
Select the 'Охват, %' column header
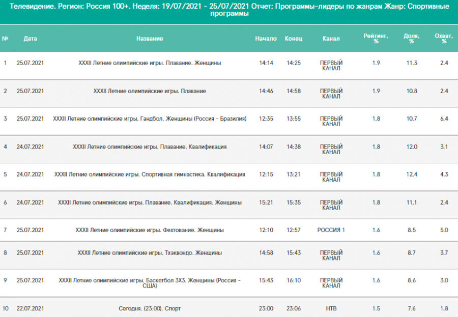(444, 39)
